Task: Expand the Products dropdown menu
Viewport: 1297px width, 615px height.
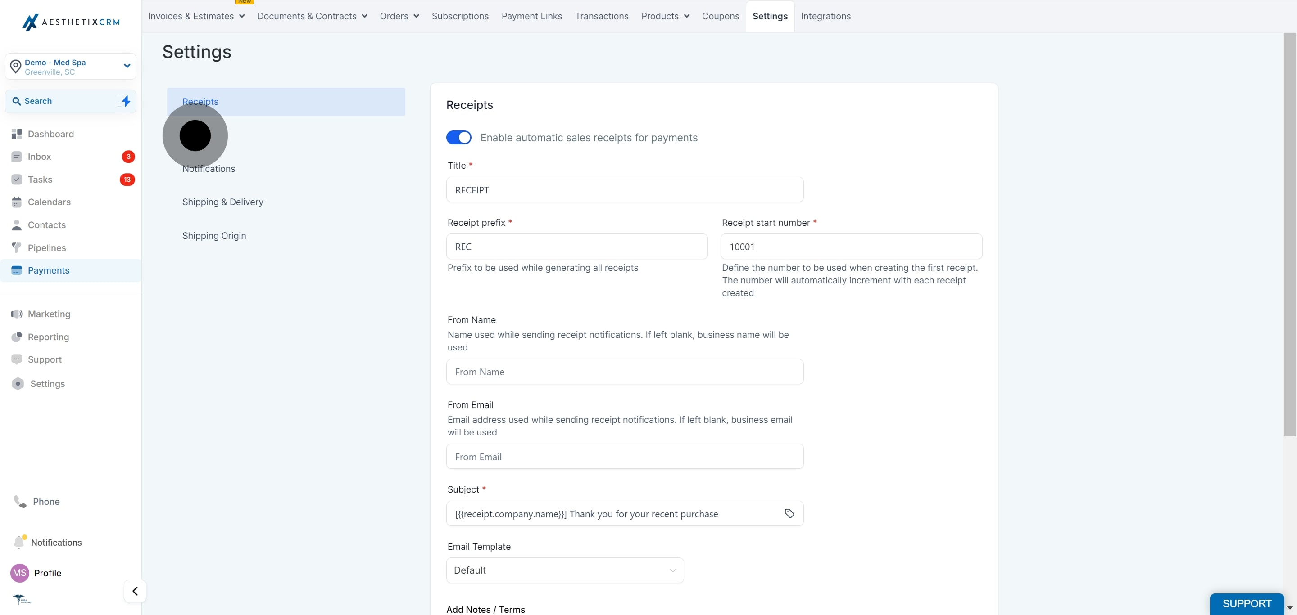Action: [x=665, y=16]
